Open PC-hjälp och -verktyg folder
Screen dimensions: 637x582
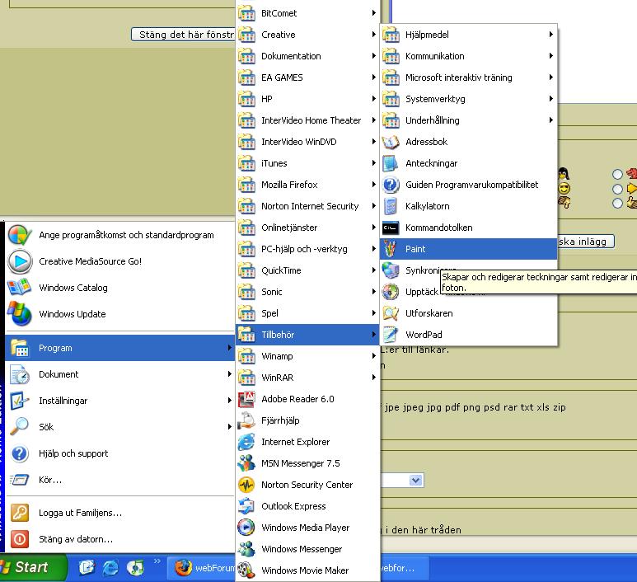307,249
